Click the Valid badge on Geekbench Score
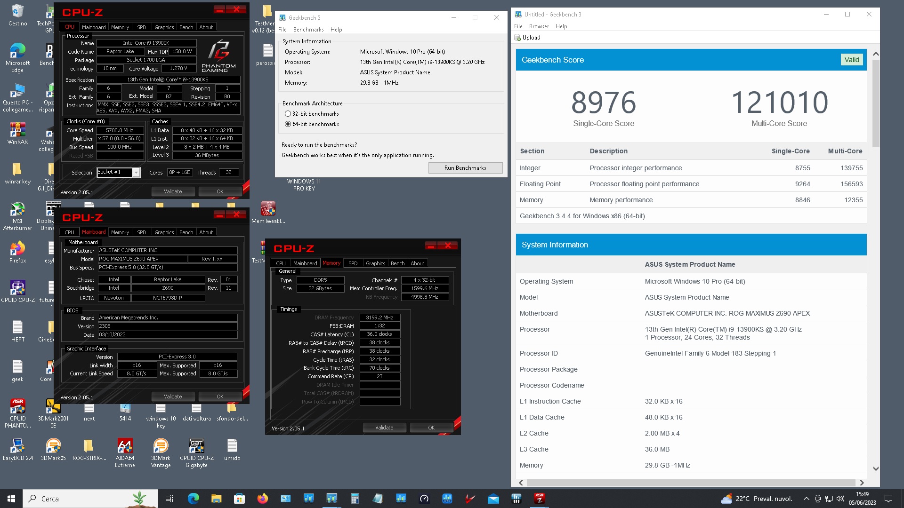This screenshot has height=508, width=904. pyautogui.click(x=851, y=60)
